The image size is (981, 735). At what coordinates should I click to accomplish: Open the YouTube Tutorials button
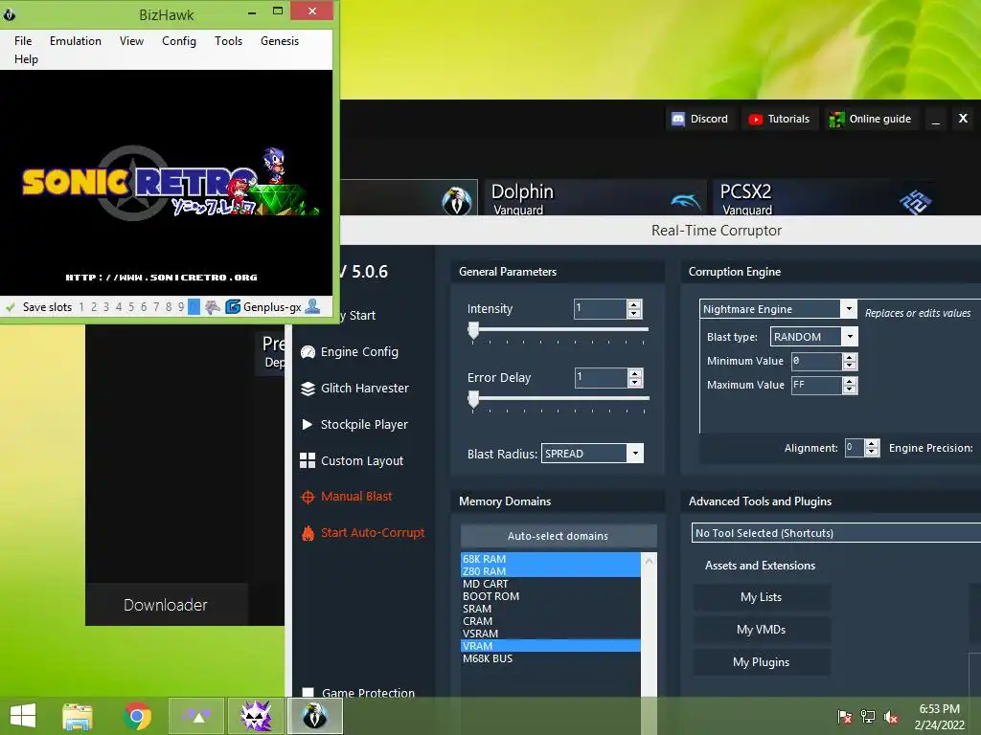779,119
